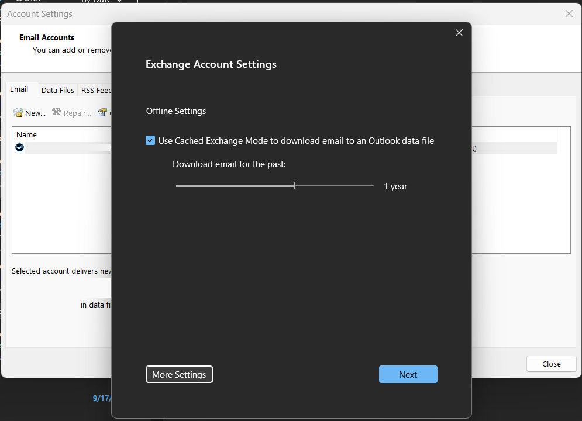This screenshot has height=421, width=582.
Task: Click the Next button
Action: pos(408,374)
